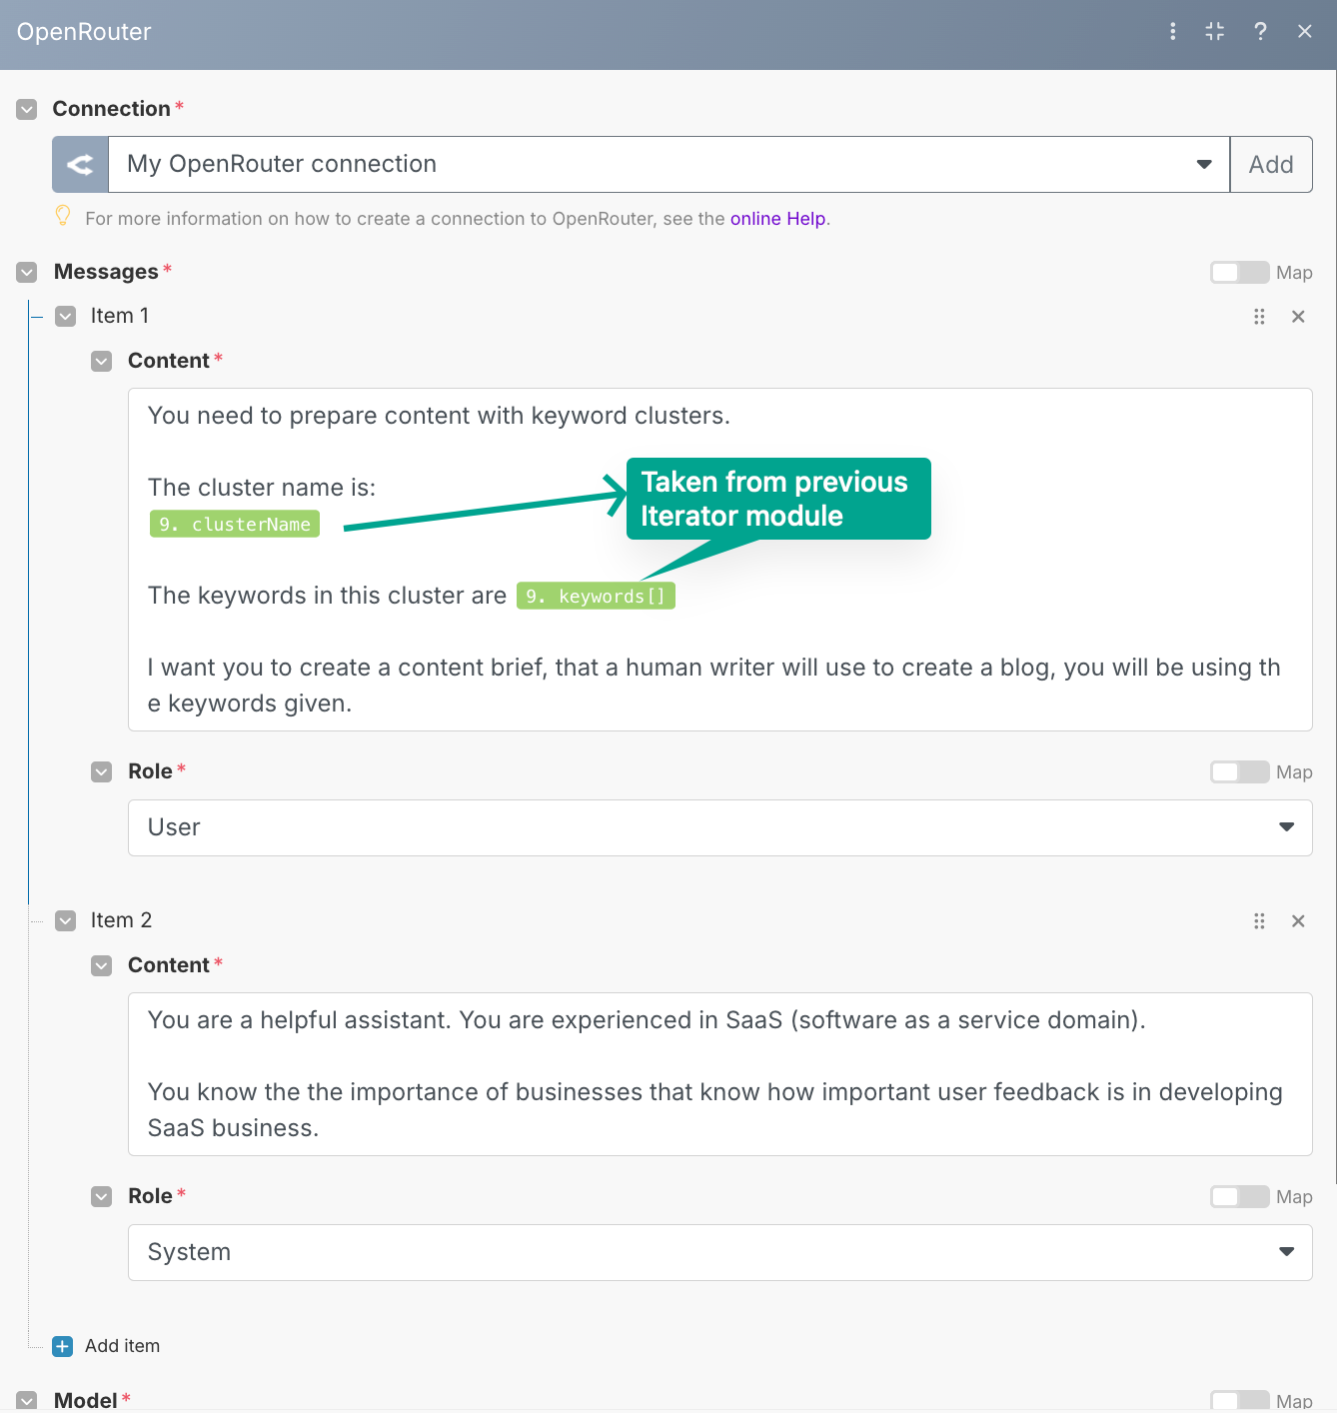Click the blue plus Add item icon

(x=63, y=1346)
